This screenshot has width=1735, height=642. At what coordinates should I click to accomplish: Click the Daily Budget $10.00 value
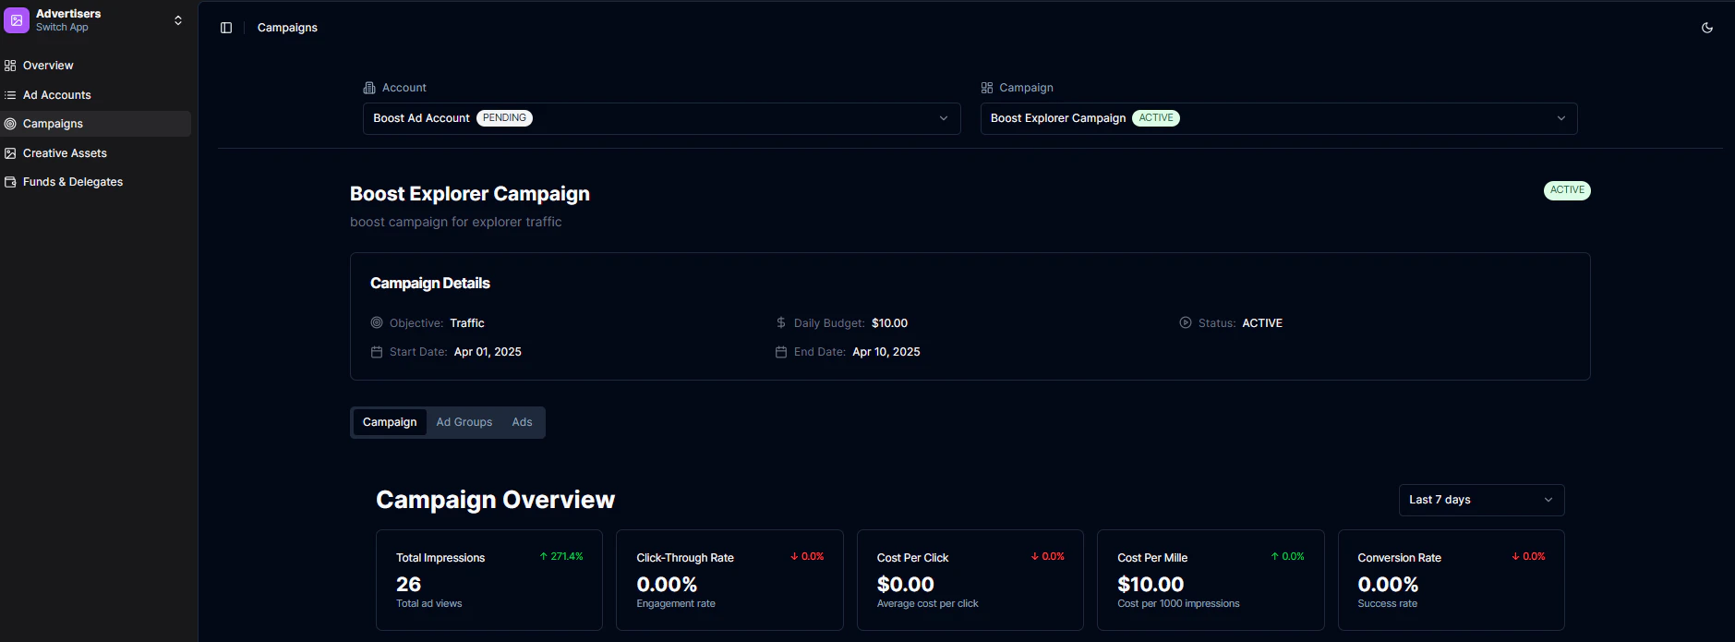point(889,323)
